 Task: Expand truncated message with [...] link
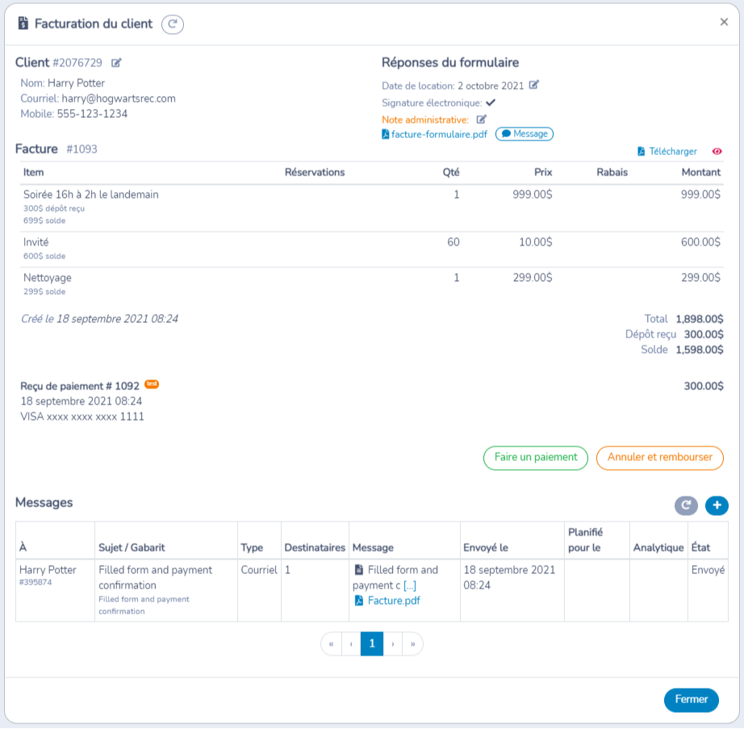pyautogui.click(x=409, y=585)
